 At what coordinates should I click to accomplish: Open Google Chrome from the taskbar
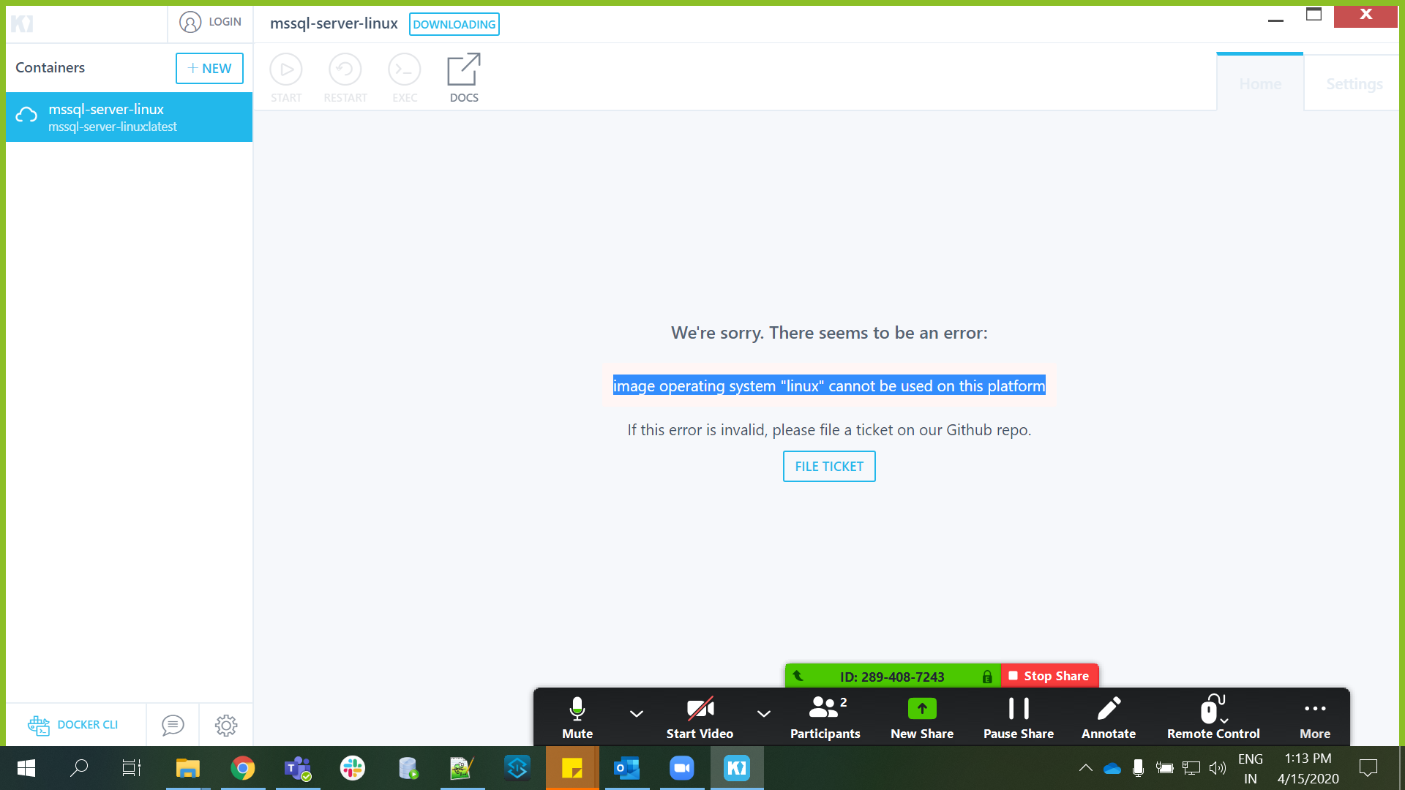pos(243,768)
